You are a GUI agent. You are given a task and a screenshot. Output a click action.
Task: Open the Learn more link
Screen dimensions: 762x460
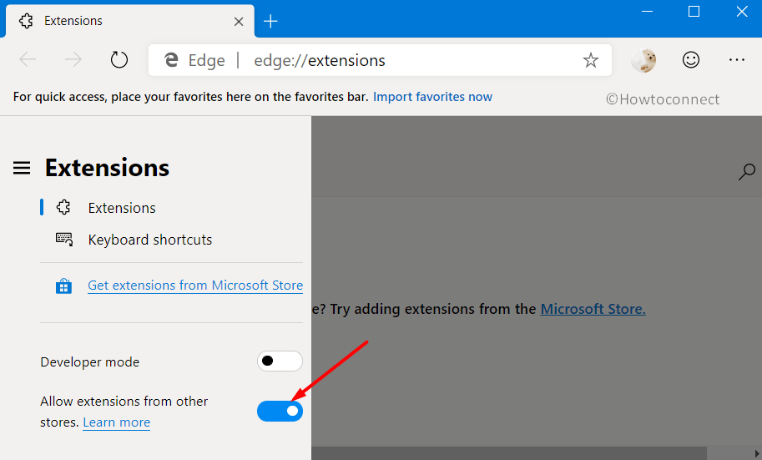tap(117, 422)
